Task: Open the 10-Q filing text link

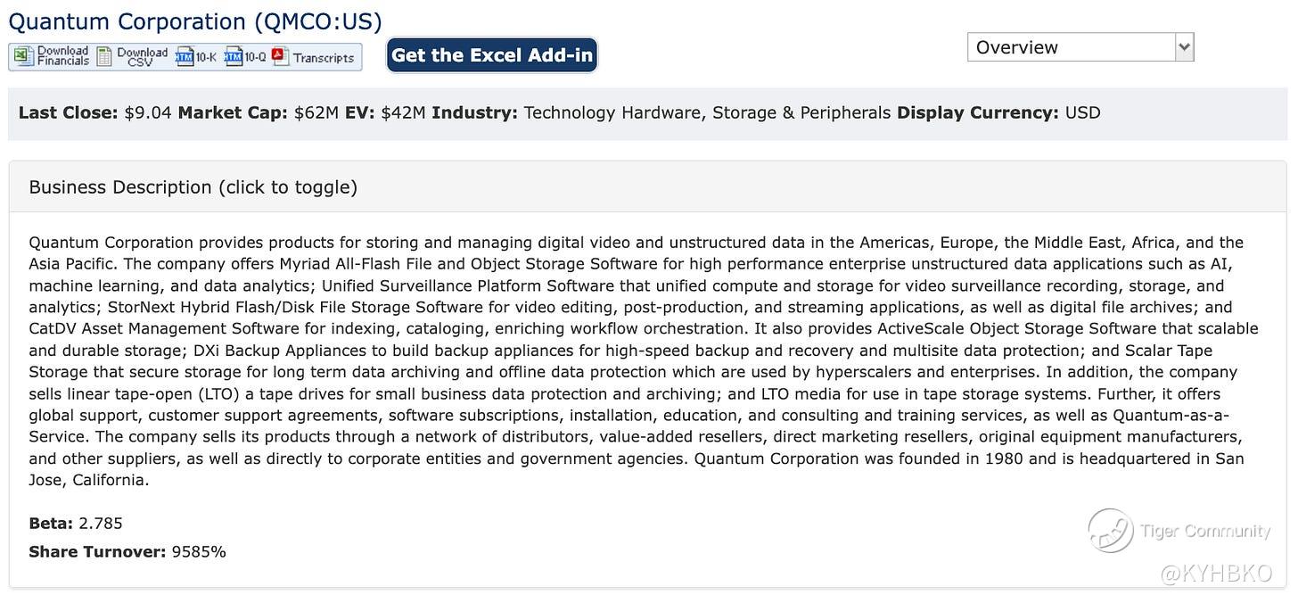Action: pyautogui.click(x=255, y=57)
